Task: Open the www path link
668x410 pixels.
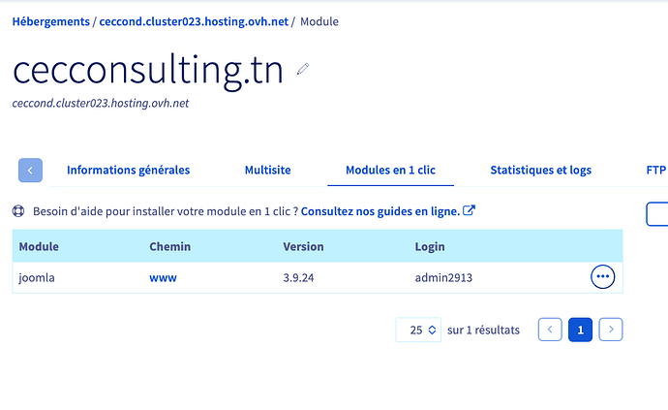Action: click(x=163, y=278)
